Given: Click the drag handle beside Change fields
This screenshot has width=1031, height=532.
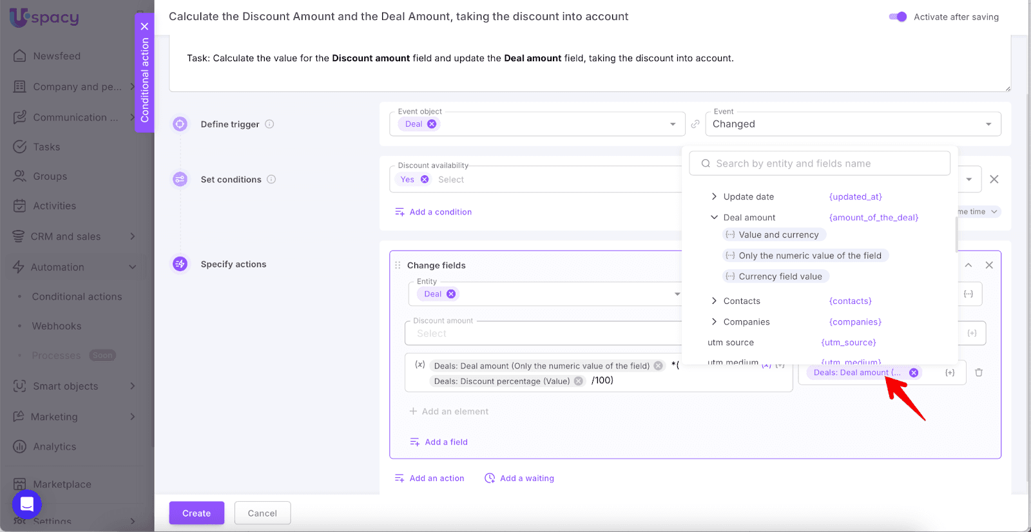Looking at the screenshot, I should (x=398, y=265).
